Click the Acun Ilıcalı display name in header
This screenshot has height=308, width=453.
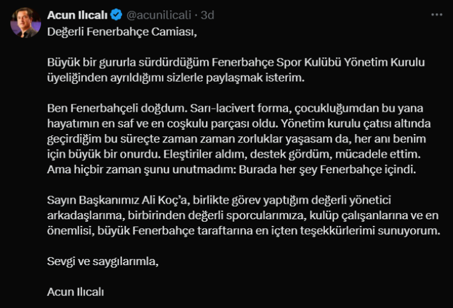tap(77, 14)
